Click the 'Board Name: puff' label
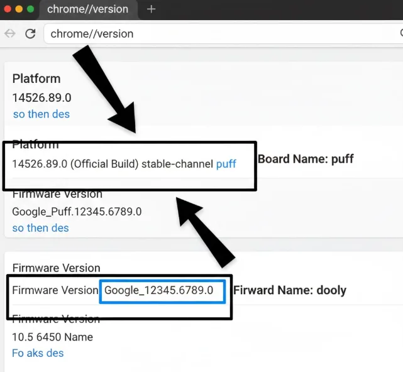 point(306,159)
